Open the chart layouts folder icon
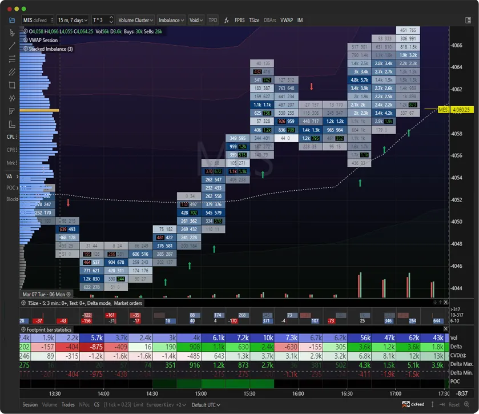 click(11, 19)
